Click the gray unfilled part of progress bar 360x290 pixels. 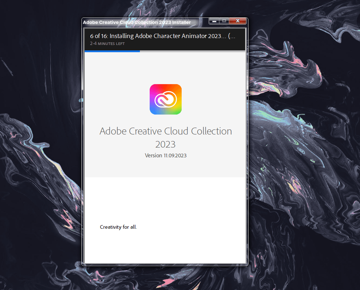point(193,51)
